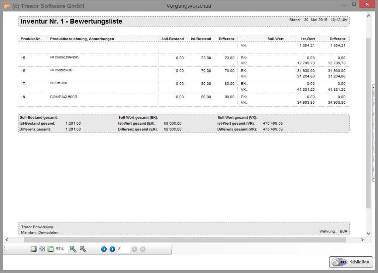Click the vertical scrollbar thumb
378x273 pixels.
coord(368,122)
